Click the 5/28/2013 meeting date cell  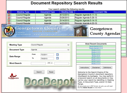[67, 18]
